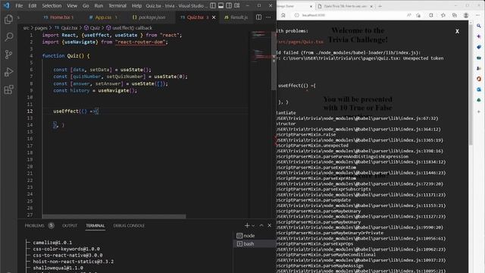
Task: Open the Source Control view icon
Action: click(x=8, y=55)
